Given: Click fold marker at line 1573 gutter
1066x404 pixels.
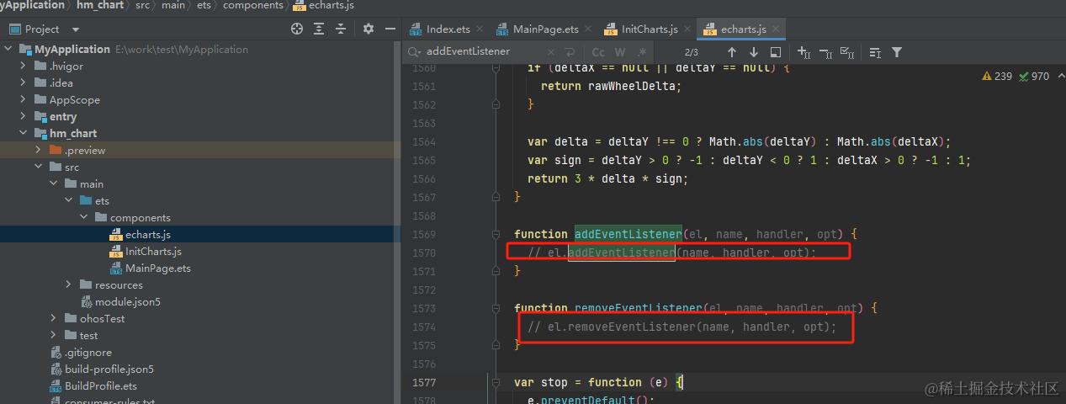Looking at the screenshot, I should [496, 308].
